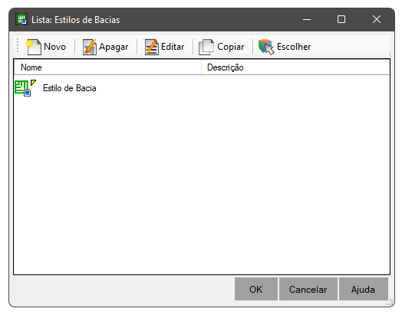This screenshot has height=315, width=402.
Task: Dismiss dialog using Cancelar button
Action: [308, 289]
